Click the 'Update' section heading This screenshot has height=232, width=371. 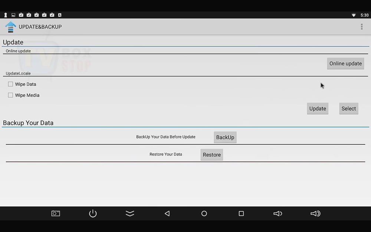point(13,42)
